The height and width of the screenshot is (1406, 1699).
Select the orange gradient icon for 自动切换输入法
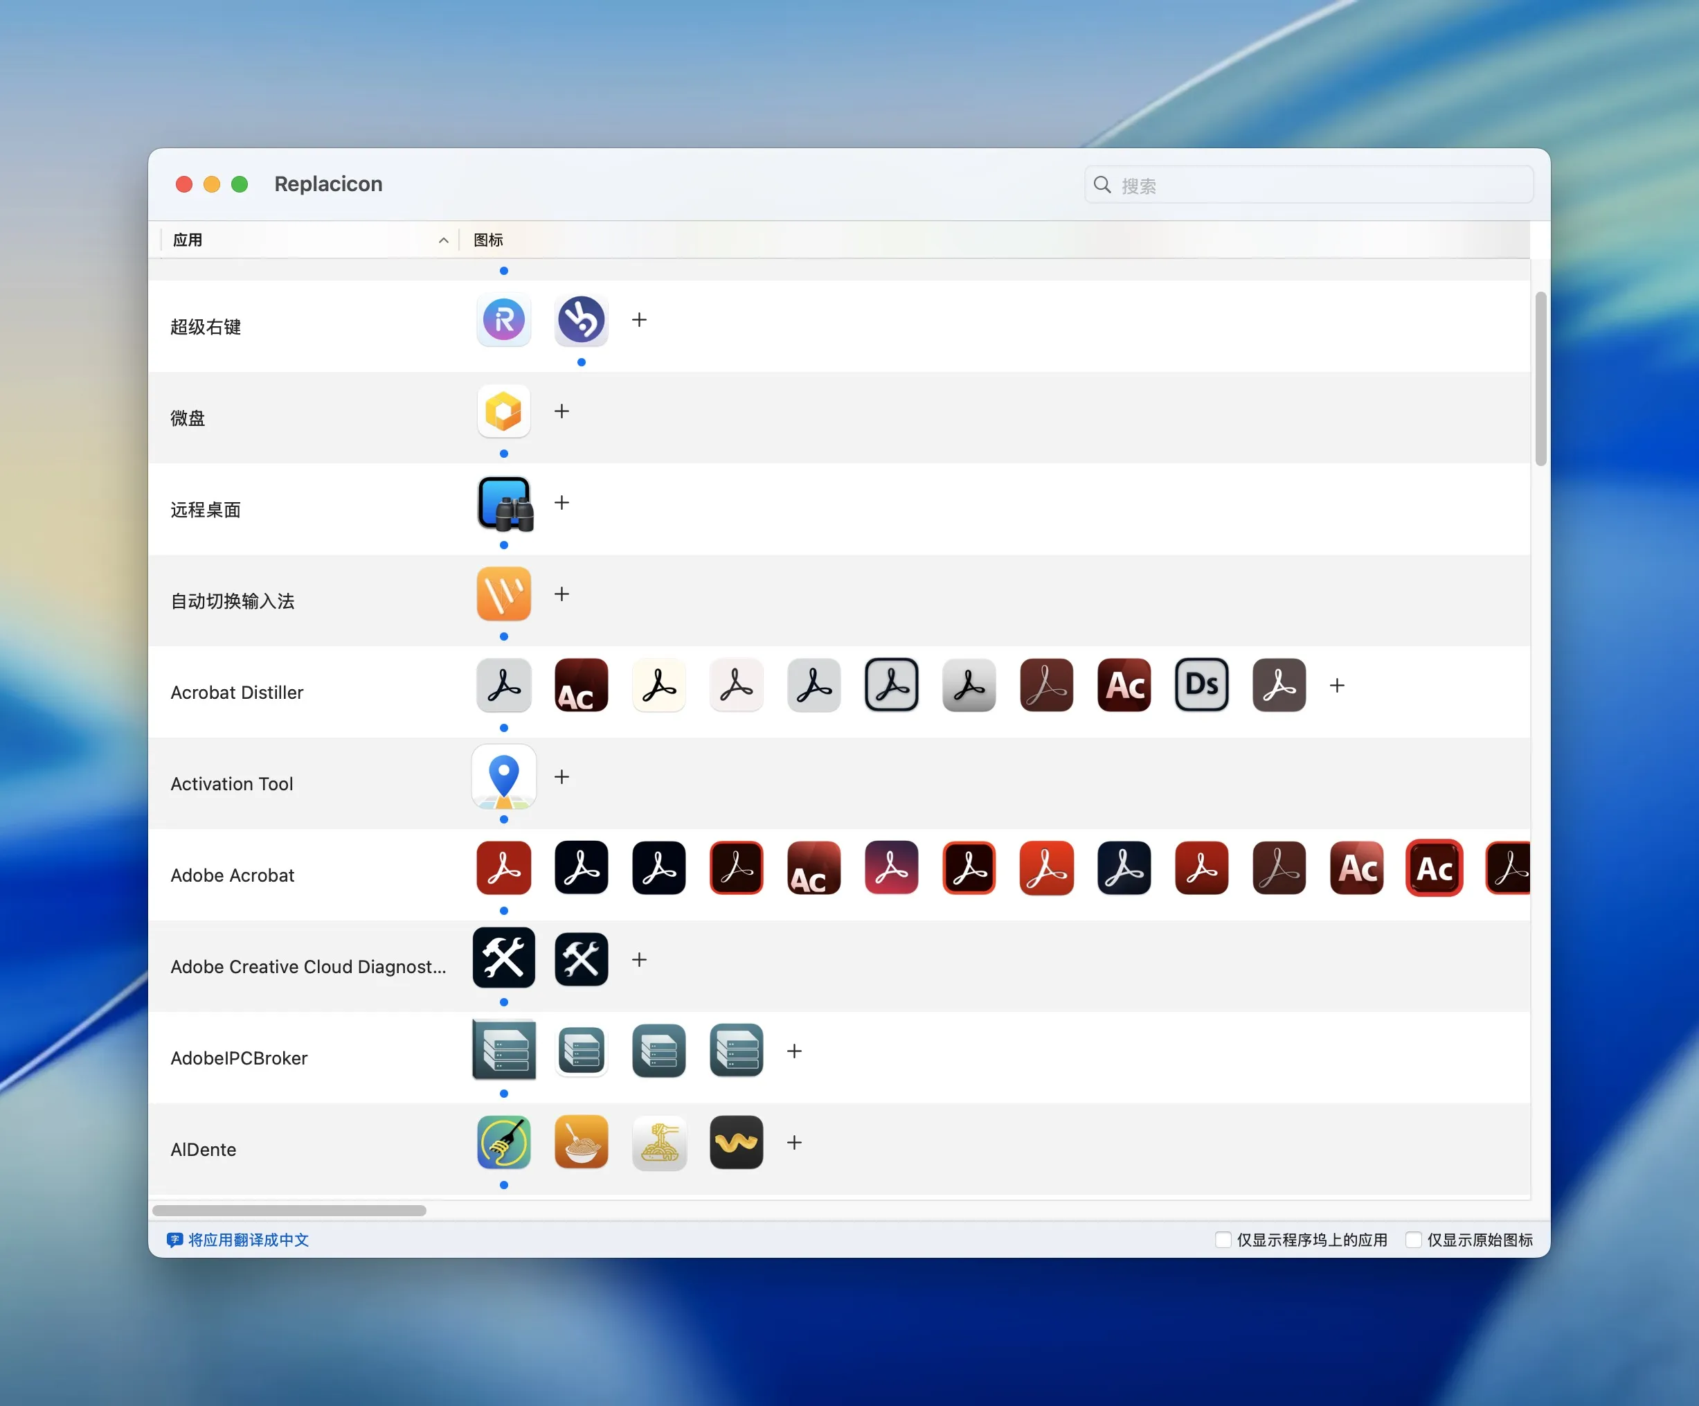[x=503, y=594]
